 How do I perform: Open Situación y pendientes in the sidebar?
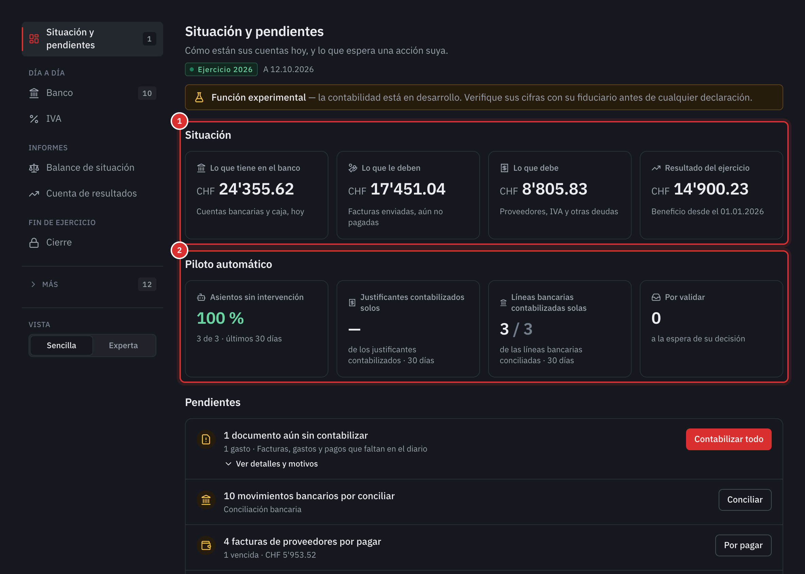[92, 39]
